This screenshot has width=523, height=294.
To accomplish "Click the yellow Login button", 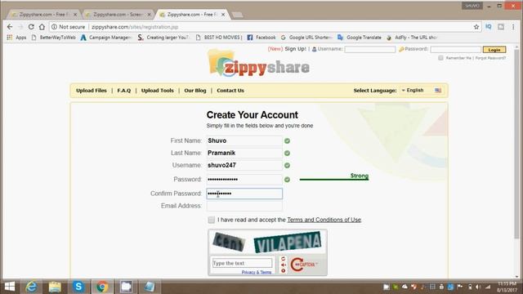I will tap(494, 50).
